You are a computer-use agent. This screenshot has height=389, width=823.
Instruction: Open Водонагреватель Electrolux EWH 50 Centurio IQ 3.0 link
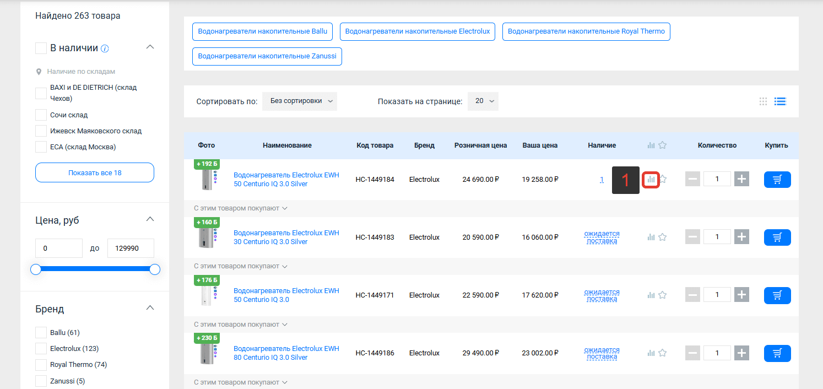(286, 295)
